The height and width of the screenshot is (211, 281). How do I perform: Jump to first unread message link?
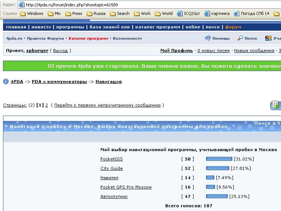coord(107,105)
